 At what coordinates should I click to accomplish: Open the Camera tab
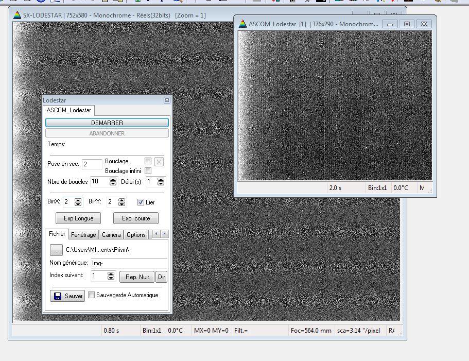pyautogui.click(x=111, y=235)
